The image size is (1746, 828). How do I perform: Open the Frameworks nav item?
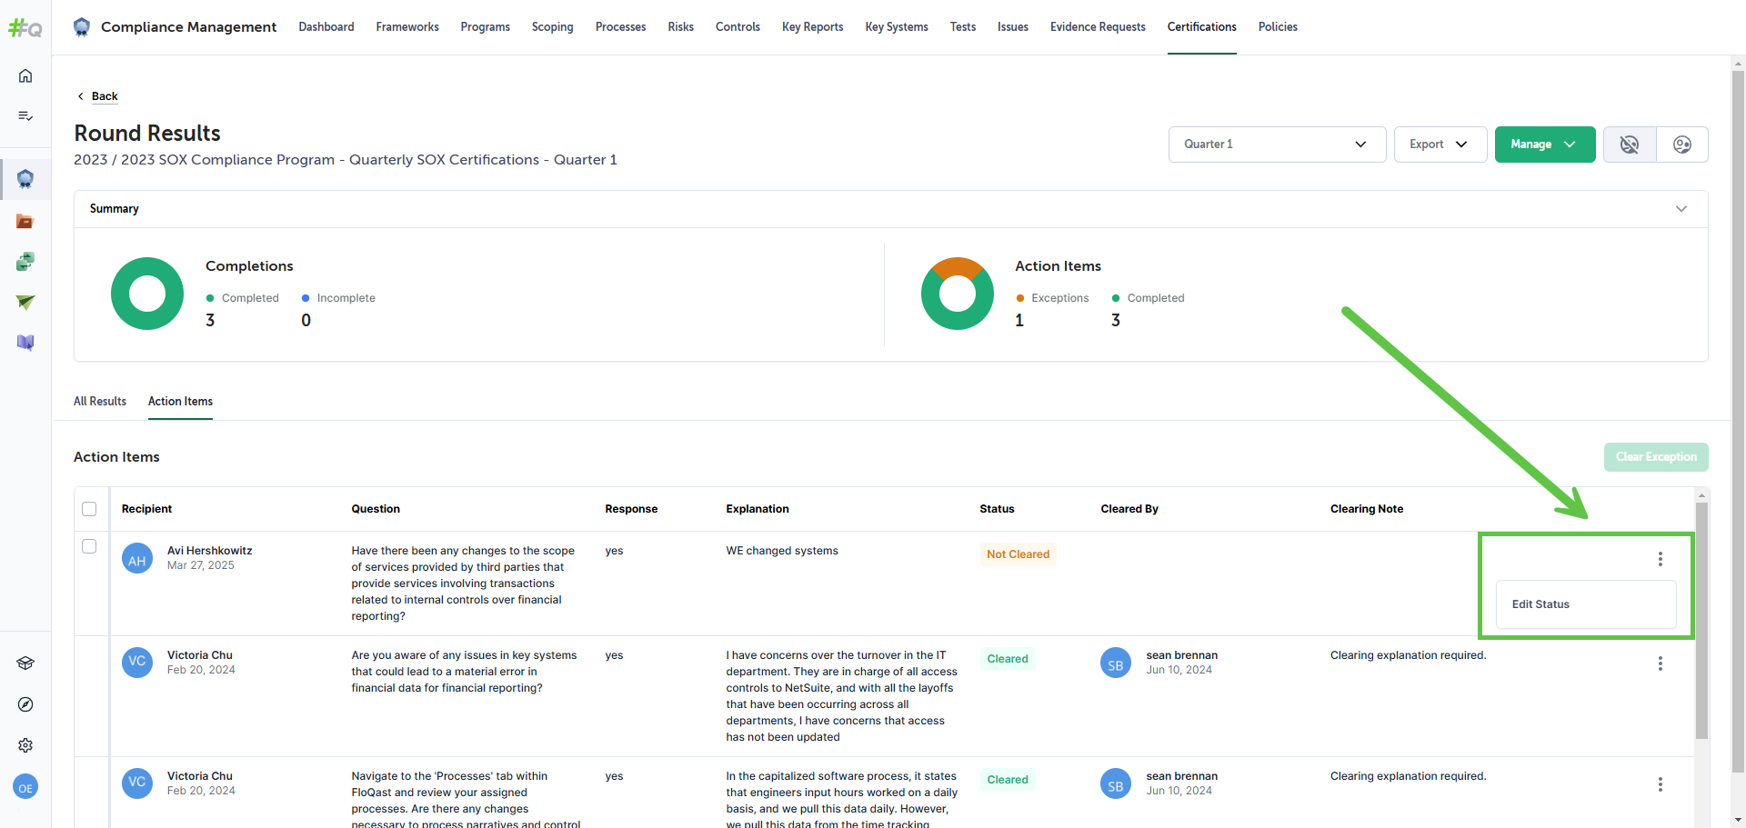[407, 27]
